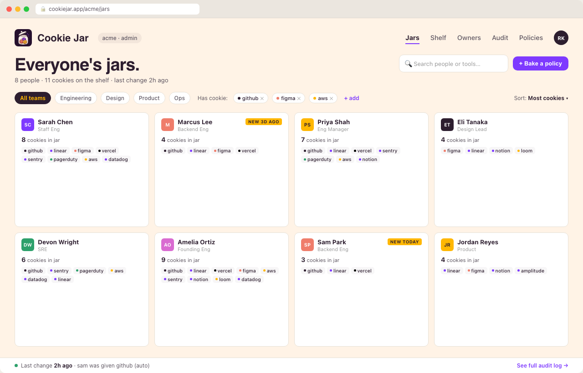The image size is (583, 373).
Task: Click amplitude tag in Jordan Reyes's jar
Action: tap(531, 271)
